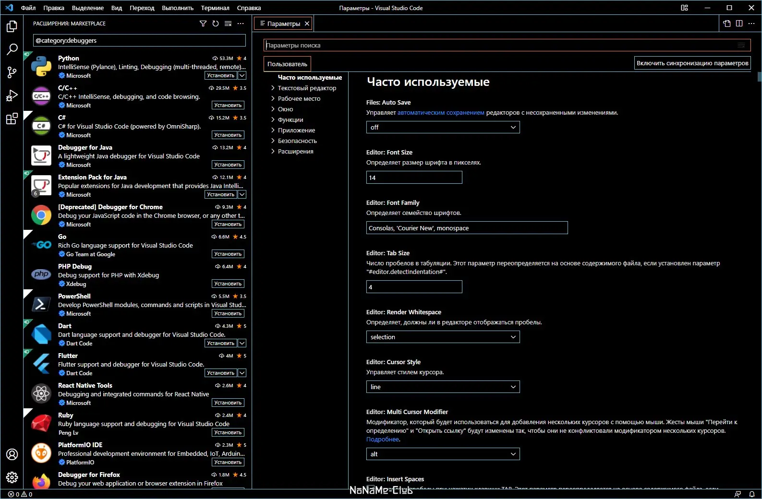Screen dimensions: 762x499
Task: Refresh the extensions list
Action: 216,24
